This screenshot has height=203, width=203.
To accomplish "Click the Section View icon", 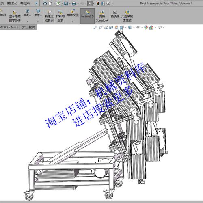I will (x=111, y=28).
